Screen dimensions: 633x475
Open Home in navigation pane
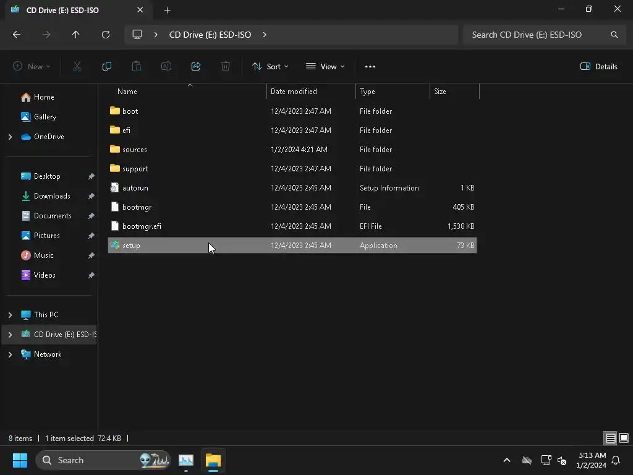point(44,97)
